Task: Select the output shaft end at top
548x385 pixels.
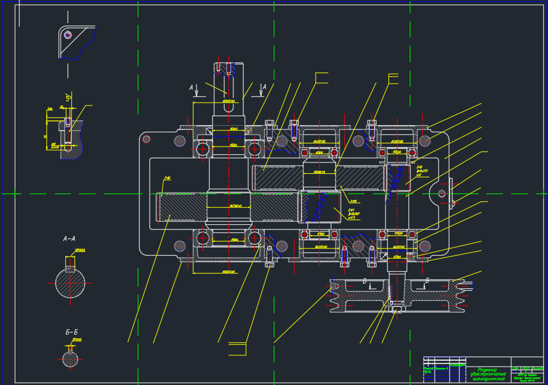Action: point(229,78)
